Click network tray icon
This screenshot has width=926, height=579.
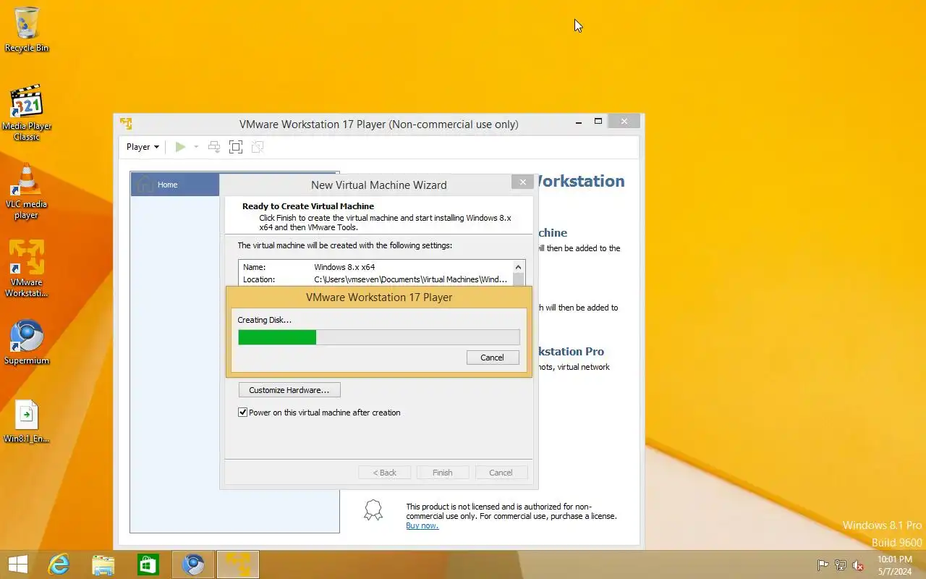841,565
